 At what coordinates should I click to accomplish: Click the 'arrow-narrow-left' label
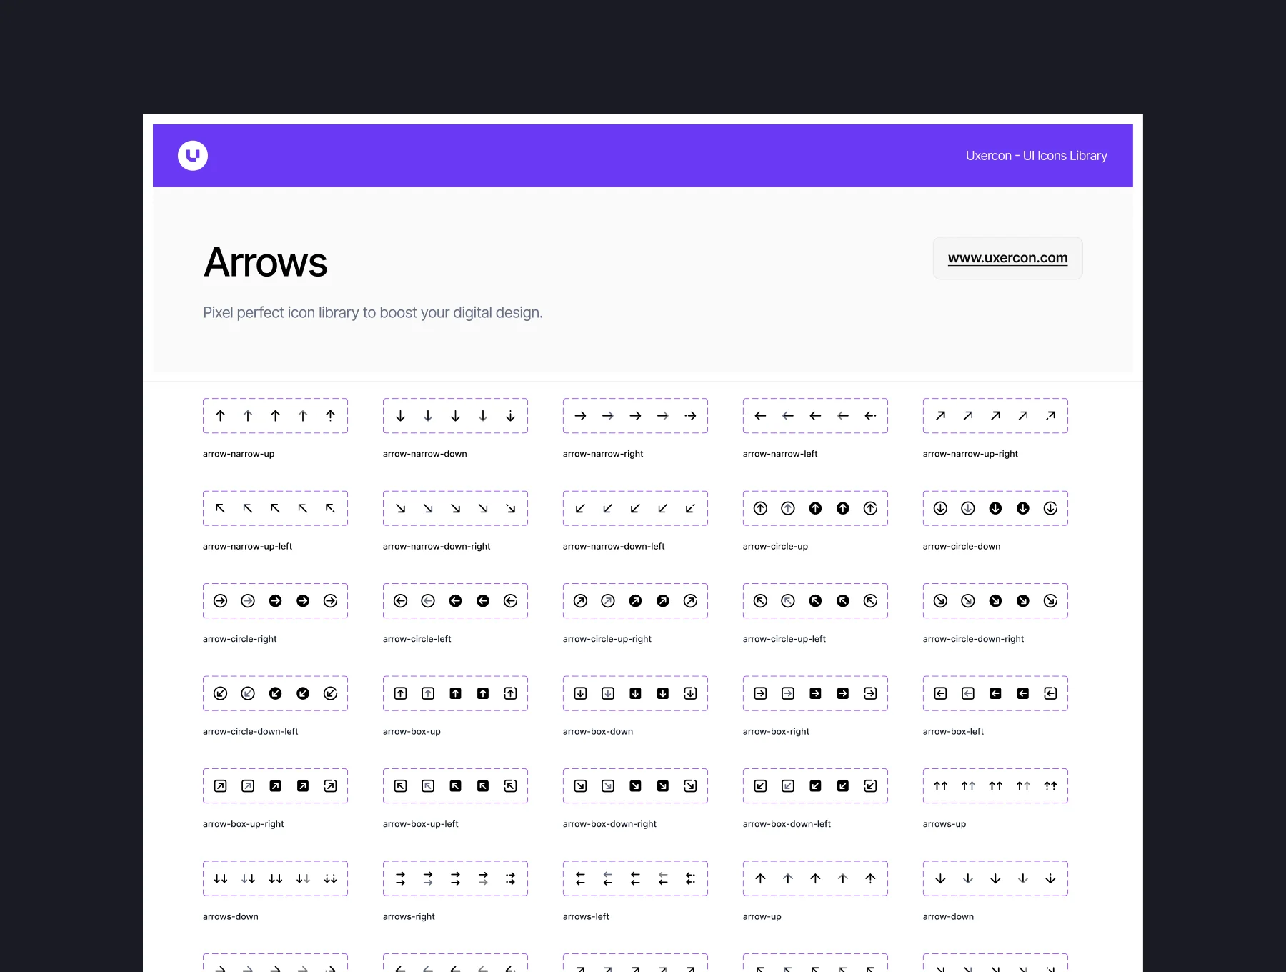tap(780, 454)
